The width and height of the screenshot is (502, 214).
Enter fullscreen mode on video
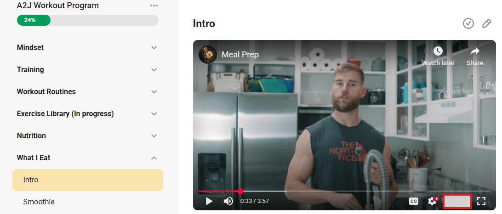(481, 201)
